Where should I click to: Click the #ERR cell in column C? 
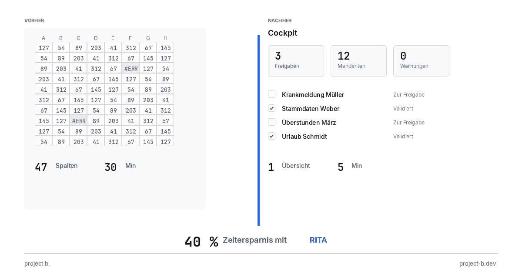78,121
